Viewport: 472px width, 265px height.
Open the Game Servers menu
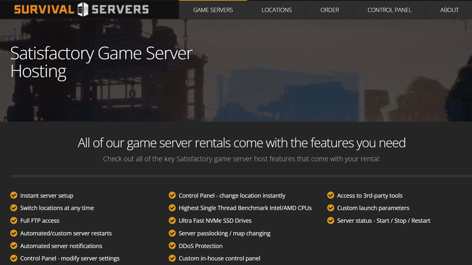213,10
